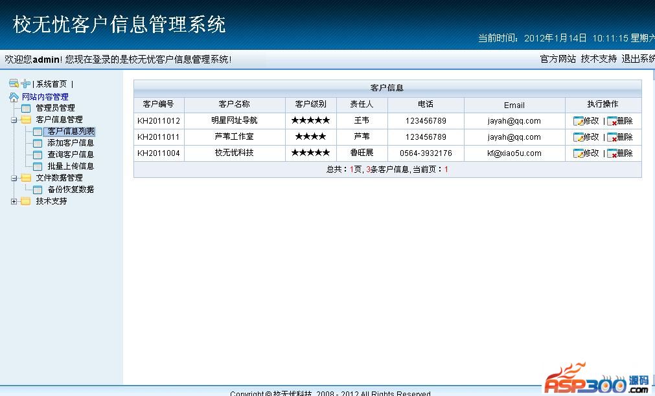Click customer name 校无忧科技
655x396 pixels.
pos(235,153)
